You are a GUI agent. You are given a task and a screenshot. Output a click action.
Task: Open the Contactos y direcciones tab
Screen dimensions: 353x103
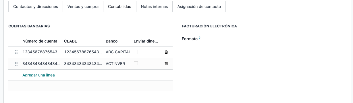(36, 7)
